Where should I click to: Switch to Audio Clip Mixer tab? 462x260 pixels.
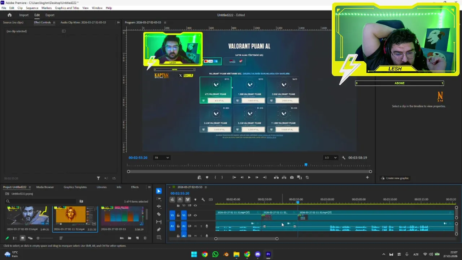(83, 22)
